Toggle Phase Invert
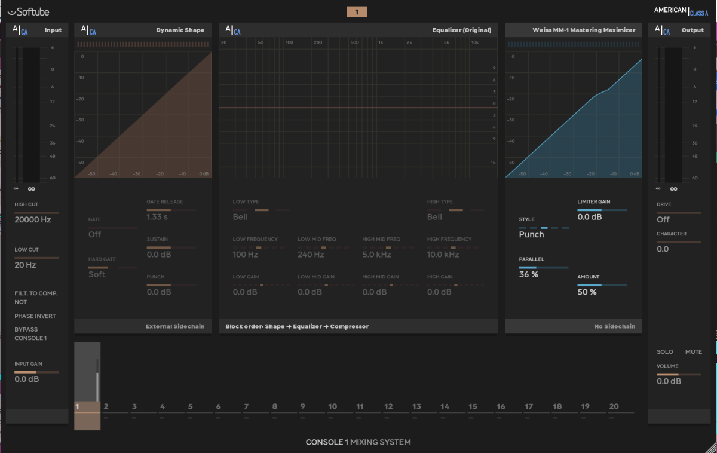Screen dimensions: 717x453 pos(35,316)
